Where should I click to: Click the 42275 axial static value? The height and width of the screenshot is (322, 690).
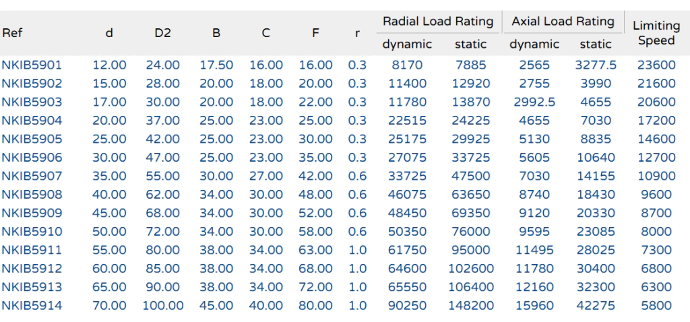596,305
